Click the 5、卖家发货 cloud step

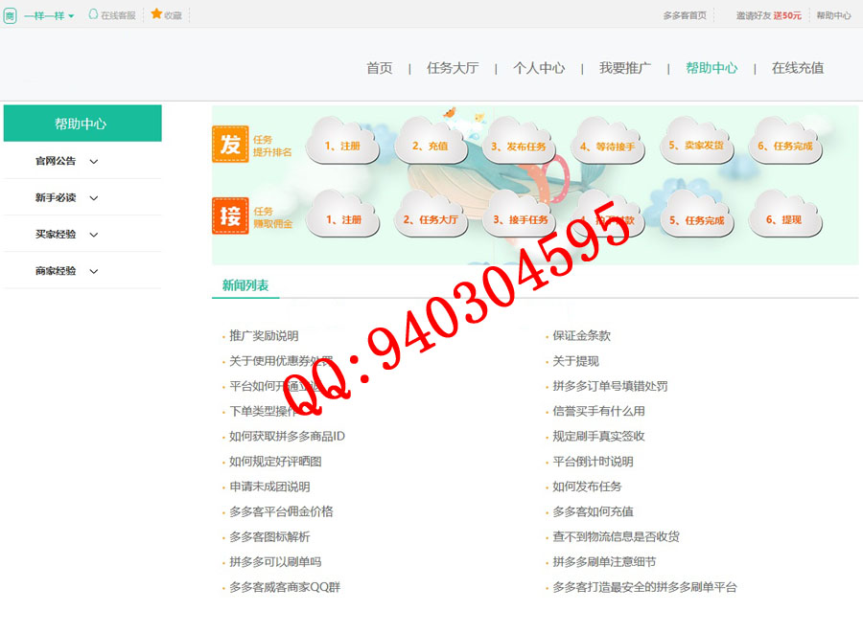click(x=696, y=146)
